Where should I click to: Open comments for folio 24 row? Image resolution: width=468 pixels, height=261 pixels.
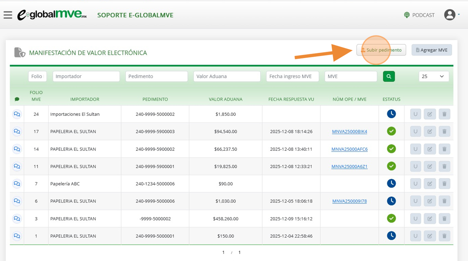pos(17,114)
